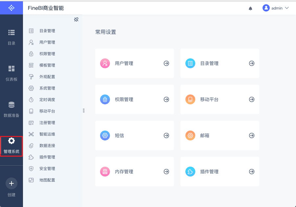Click the 邮箱 settings card
Viewport: 296px width, 207px height.
tap(220, 135)
